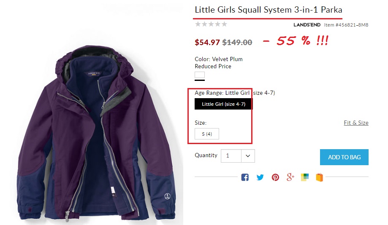Click the orange shopping bag icon

319,177
